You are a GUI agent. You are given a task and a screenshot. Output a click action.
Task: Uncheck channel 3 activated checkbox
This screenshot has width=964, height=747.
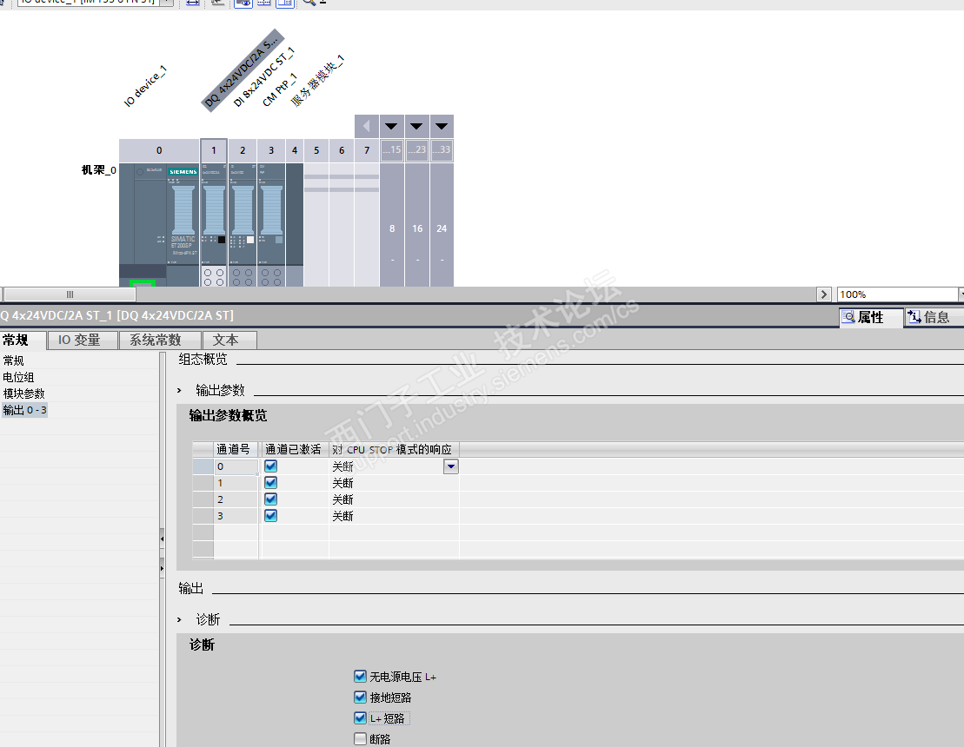[x=270, y=516]
